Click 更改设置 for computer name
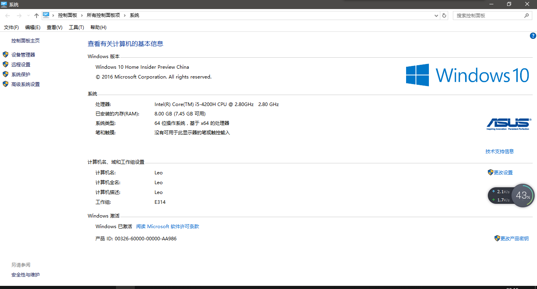This screenshot has height=289, width=537. click(x=503, y=173)
